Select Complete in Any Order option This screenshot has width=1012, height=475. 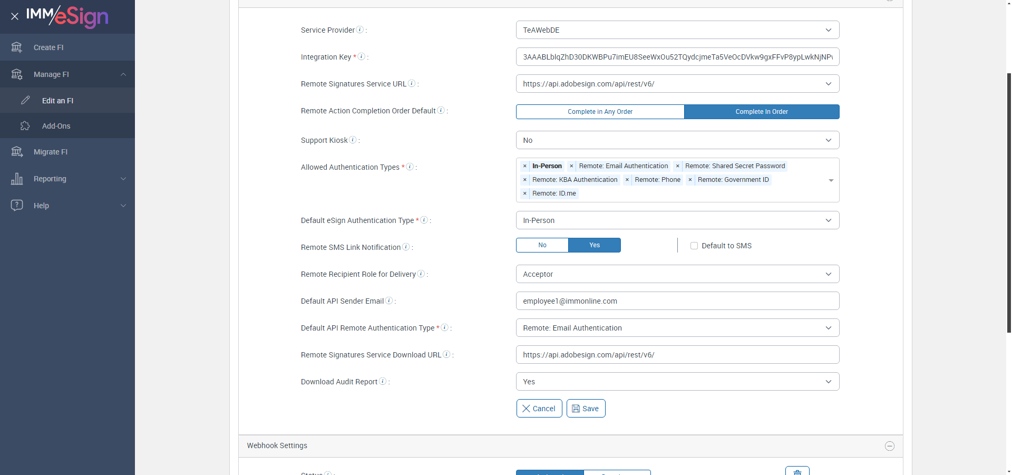point(600,112)
